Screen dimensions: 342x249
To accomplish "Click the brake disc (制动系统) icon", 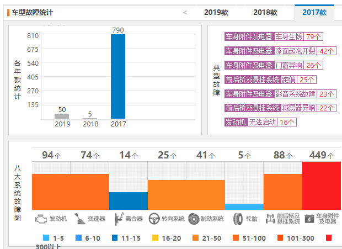I will (x=194, y=219).
